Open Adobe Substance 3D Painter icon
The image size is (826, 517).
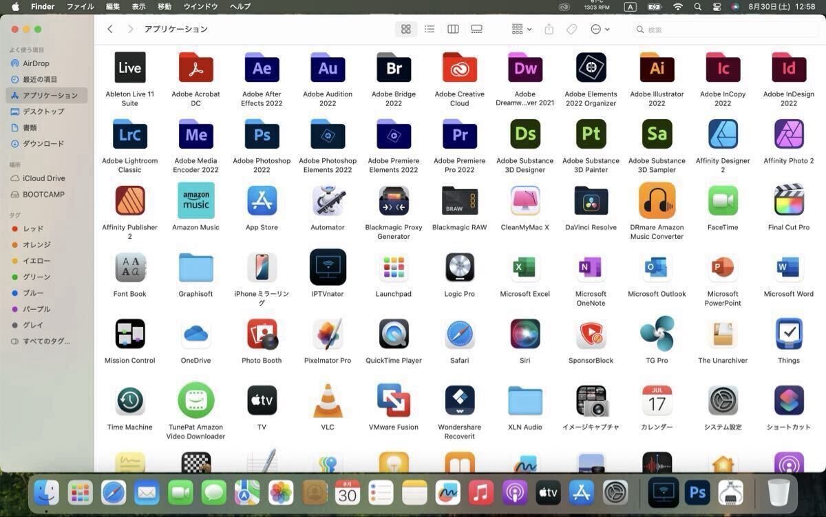pyautogui.click(x=591, y=134)
